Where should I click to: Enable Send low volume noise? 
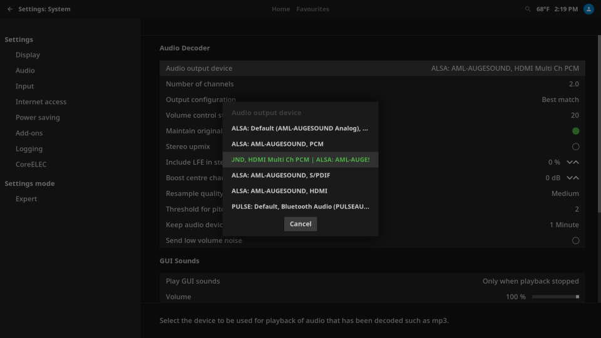575,240
